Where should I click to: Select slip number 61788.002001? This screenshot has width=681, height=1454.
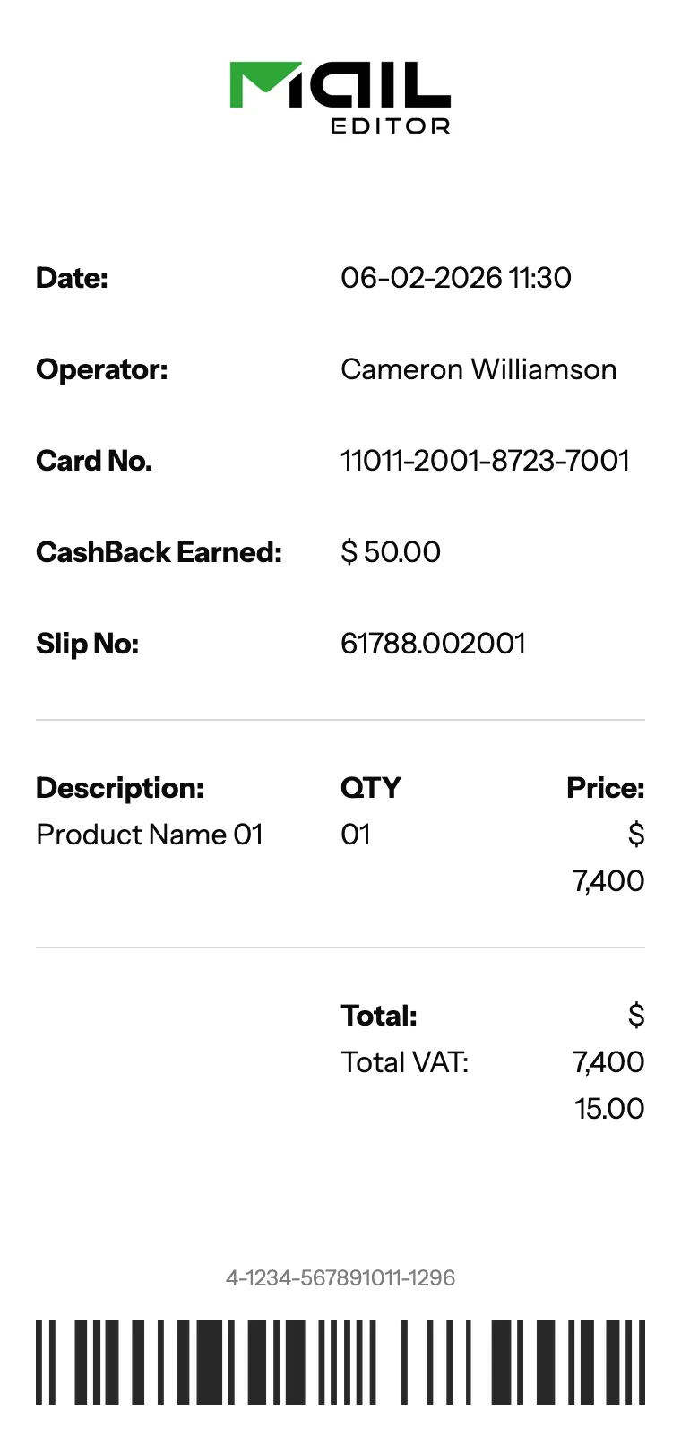pyautogui.click(x=433, y=644)
